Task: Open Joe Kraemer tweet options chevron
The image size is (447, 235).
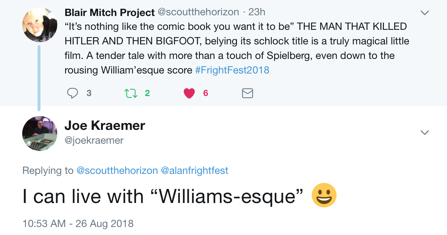Action: coord(425,132)
